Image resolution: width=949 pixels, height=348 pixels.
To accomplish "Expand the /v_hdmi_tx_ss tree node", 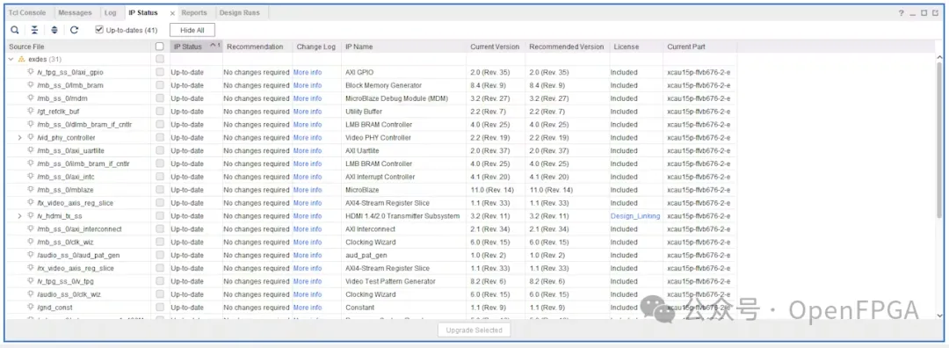I will click(x=19, y=216).
